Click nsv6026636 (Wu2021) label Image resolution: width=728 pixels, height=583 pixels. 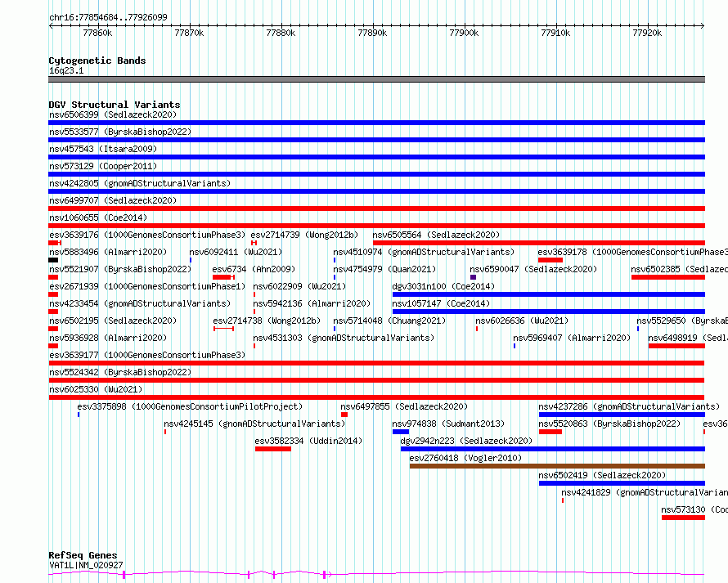pos(522,321)
